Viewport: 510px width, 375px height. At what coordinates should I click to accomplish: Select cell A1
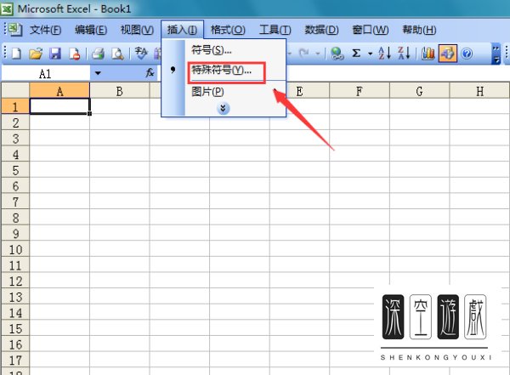[x=59, y=106]
